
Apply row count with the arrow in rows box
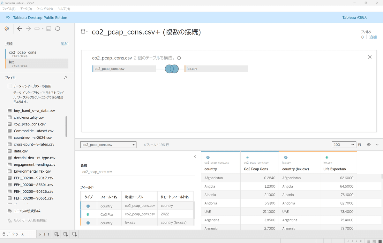(x=353, y=145)
